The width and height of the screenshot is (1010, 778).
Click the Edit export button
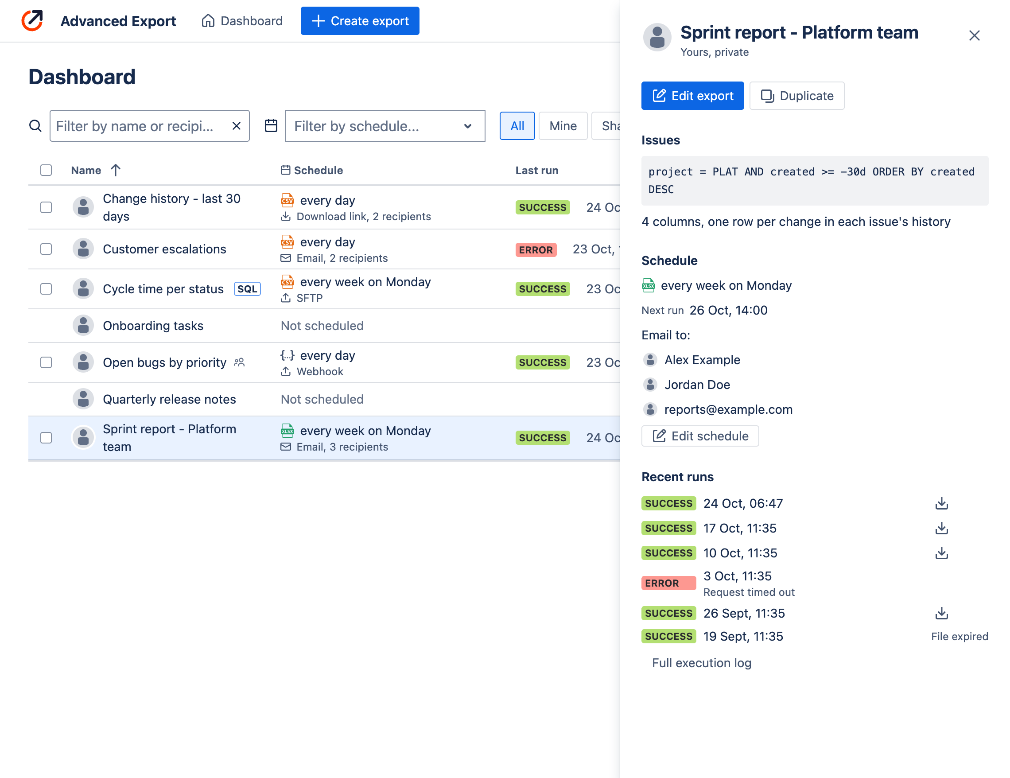pos(692,96)
